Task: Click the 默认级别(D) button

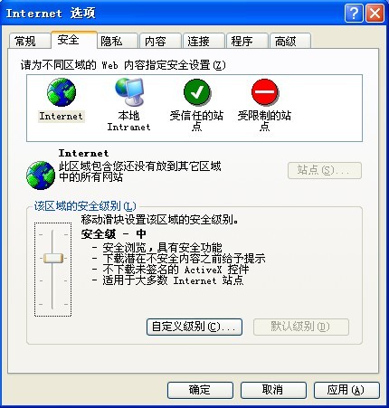Action: click(301, 327)
